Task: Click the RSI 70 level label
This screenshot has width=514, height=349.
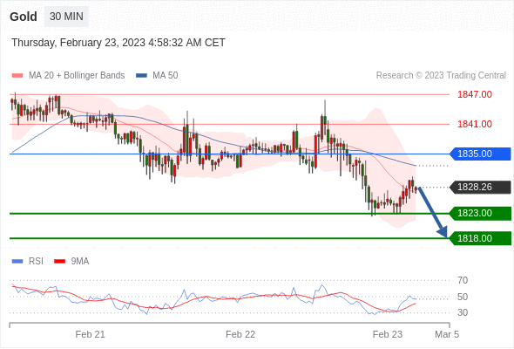Action: (463, 280)
